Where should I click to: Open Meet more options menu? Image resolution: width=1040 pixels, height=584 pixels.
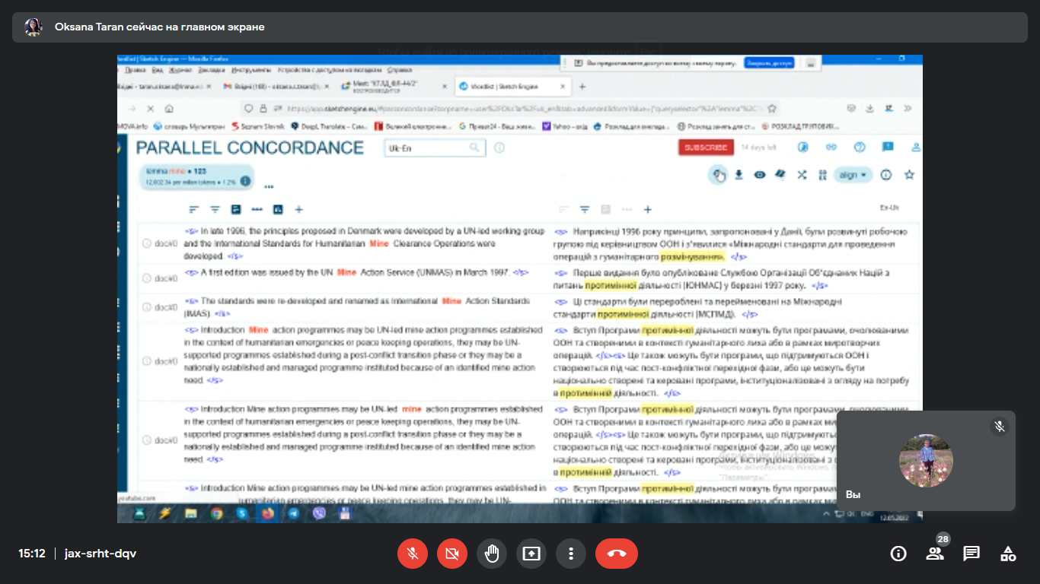coord(571,554)
